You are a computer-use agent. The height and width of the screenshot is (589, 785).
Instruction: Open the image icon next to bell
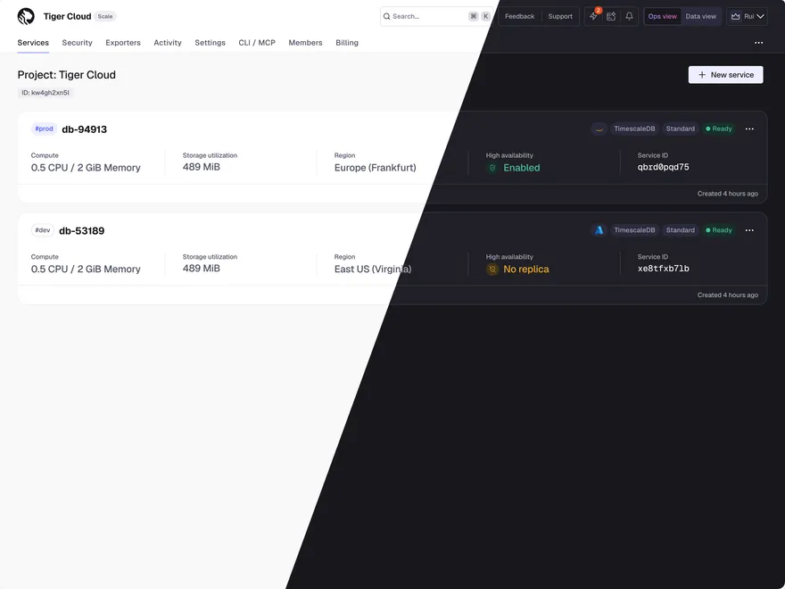[x=611, y=16]
